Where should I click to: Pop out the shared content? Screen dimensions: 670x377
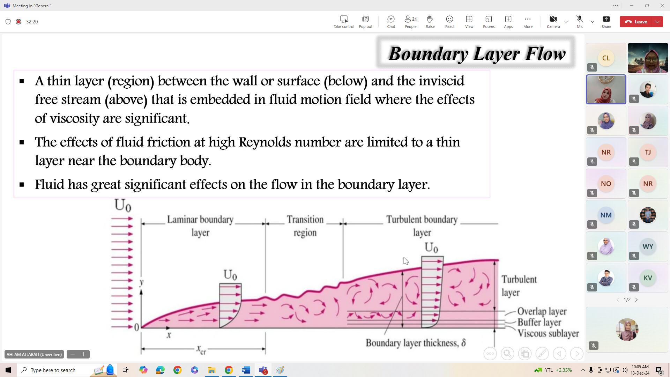pos(365,22)
